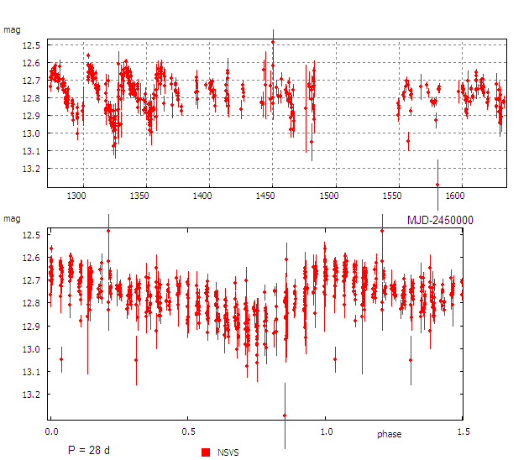Click the faintest phase-plot point near phase 0.85
The height and width of the screenshot is (460, 529).
[285, 416]
